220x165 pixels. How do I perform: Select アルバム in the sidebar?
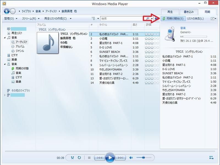pos(20,46)
